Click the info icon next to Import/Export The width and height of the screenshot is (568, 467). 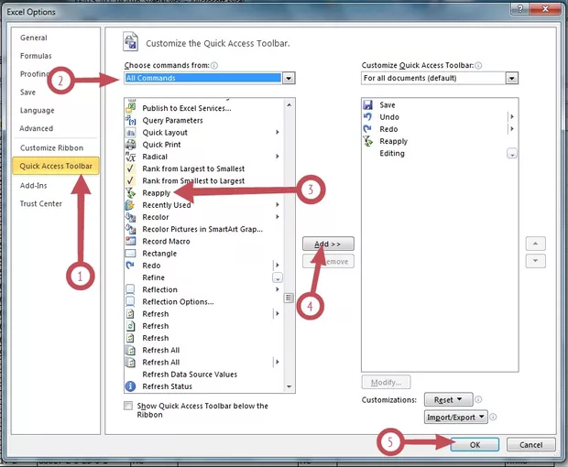[x=493, y=417]
